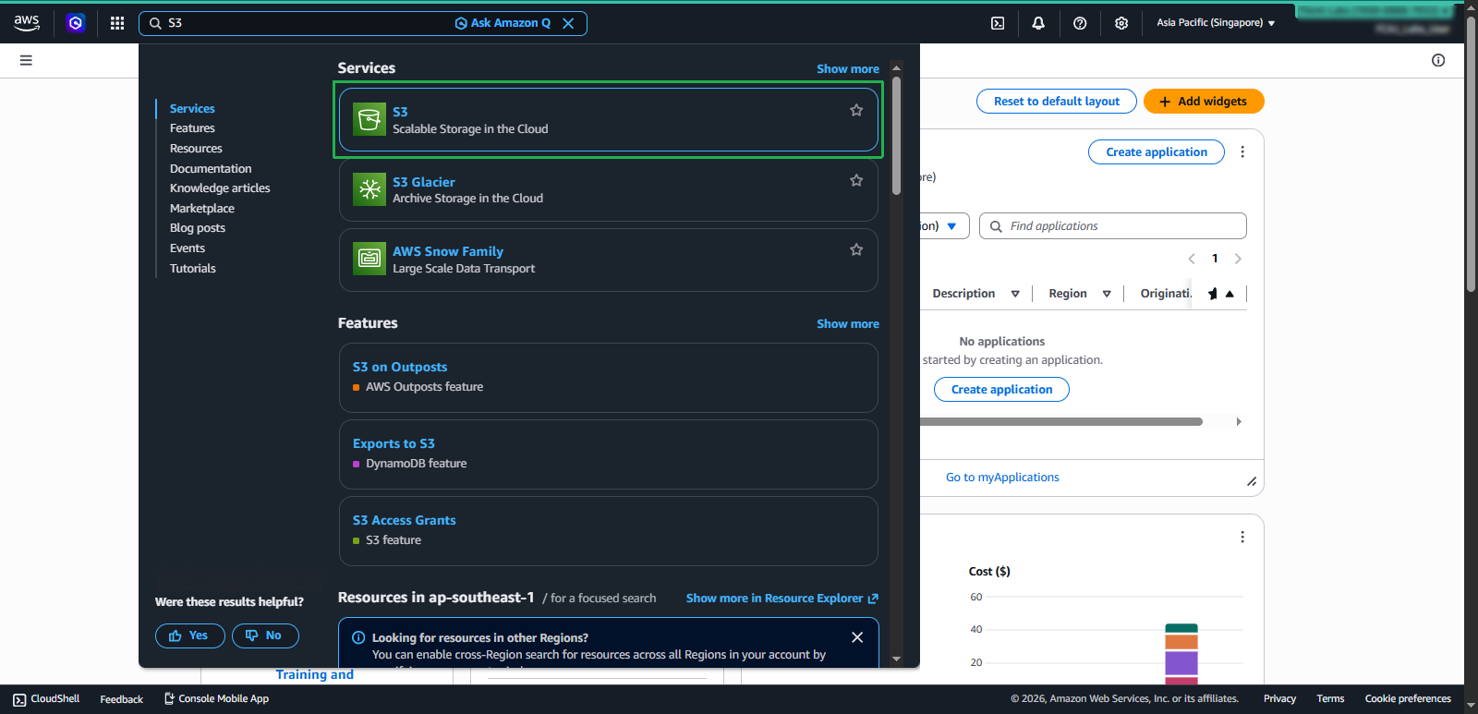The image size is (1478, 714).
Task: Select Knowledge articles category in search sidebar
Action: coord(220,188)
